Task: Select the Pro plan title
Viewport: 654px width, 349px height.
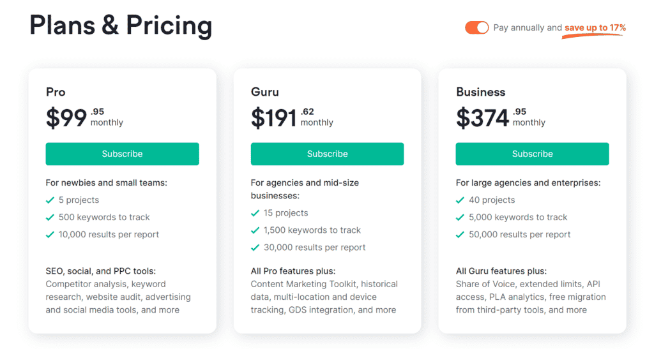Action: 56,92
